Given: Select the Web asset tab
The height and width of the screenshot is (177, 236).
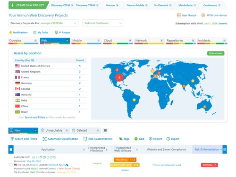Looking at the screenshot, I should pyautogui.click(x=55, y=41).
